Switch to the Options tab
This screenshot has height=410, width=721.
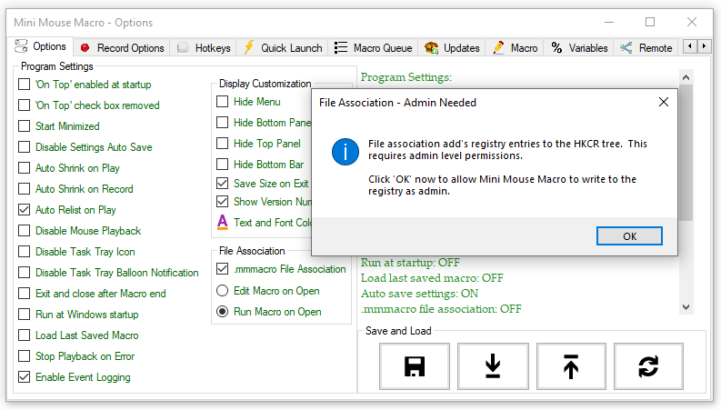click(41, 47)
